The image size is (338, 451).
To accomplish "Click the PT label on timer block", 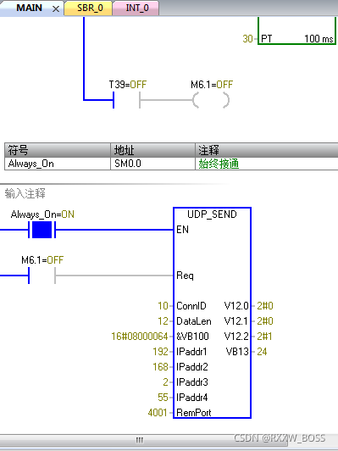I will point(267,38).
